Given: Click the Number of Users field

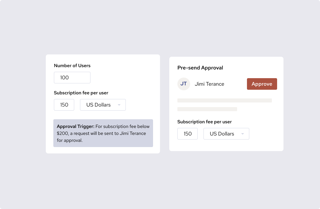Looking at the screenshot, I should coord(72,78).
